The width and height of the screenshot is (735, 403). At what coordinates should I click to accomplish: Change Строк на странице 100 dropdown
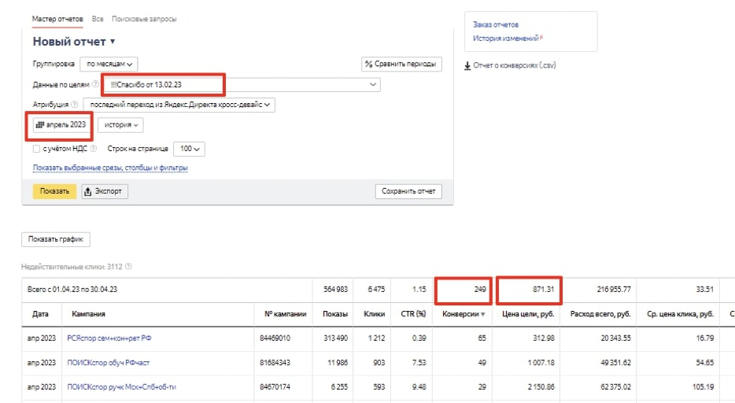pyautogui.click(x=191, y=148)
